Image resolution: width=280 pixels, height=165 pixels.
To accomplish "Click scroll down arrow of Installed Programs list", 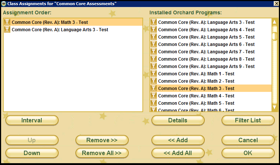I will (x=274, y=107).
